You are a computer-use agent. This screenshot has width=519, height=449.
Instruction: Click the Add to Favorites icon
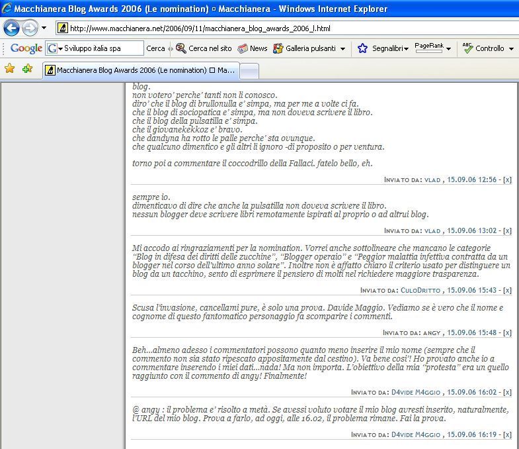click(x=27, y=69)
